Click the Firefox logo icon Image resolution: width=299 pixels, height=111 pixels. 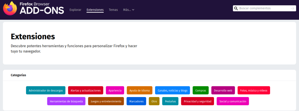click(x=10, y=8)
